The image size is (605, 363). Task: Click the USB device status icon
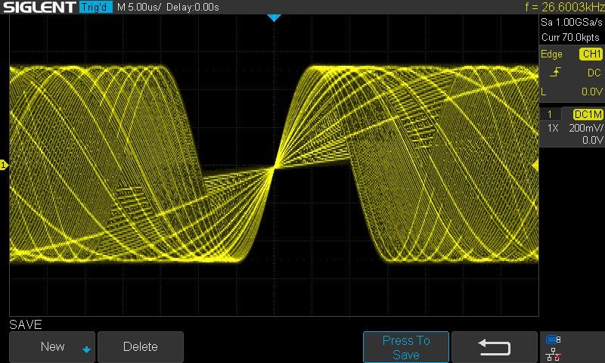point(553,340)
